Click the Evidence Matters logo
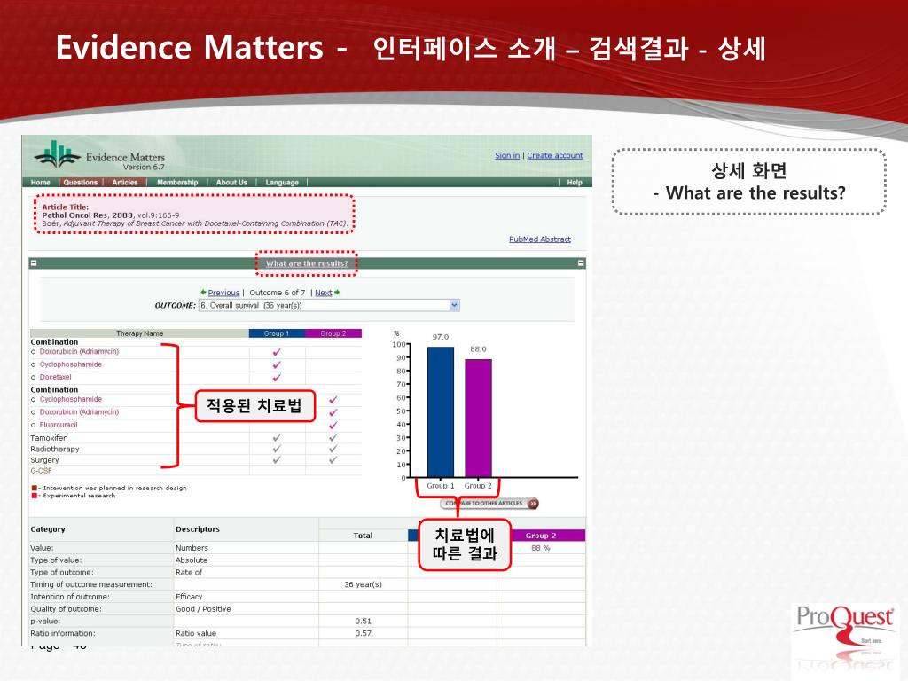 click(99, 156)
